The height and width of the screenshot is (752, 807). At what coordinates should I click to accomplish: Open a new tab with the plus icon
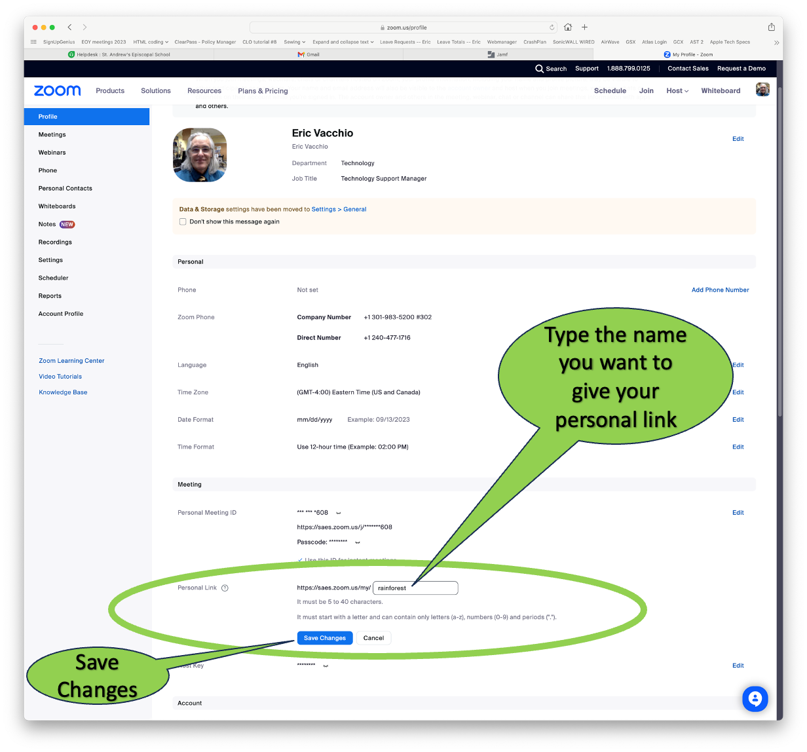(x=584, y=27)
